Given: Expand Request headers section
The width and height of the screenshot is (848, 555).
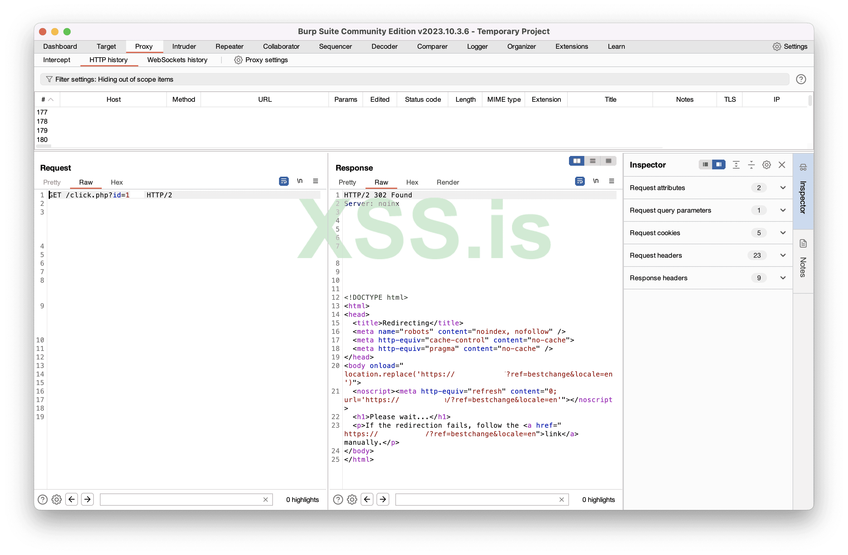Looking at the screenshot, I should (783, 255).
